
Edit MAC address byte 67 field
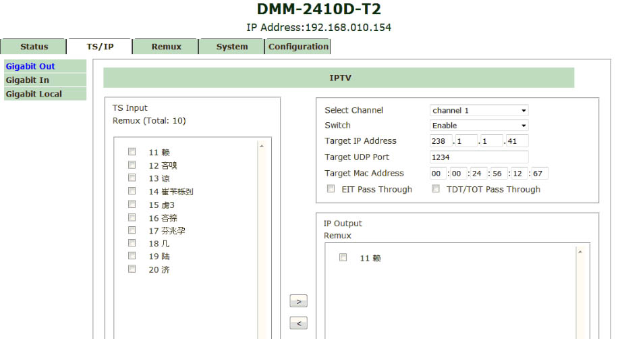[540, 174]
